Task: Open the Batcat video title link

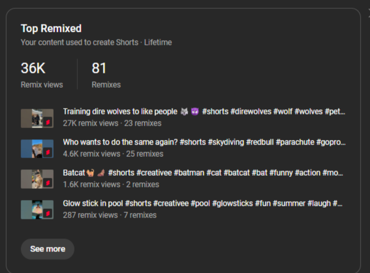Action: [x=203, y=173]
